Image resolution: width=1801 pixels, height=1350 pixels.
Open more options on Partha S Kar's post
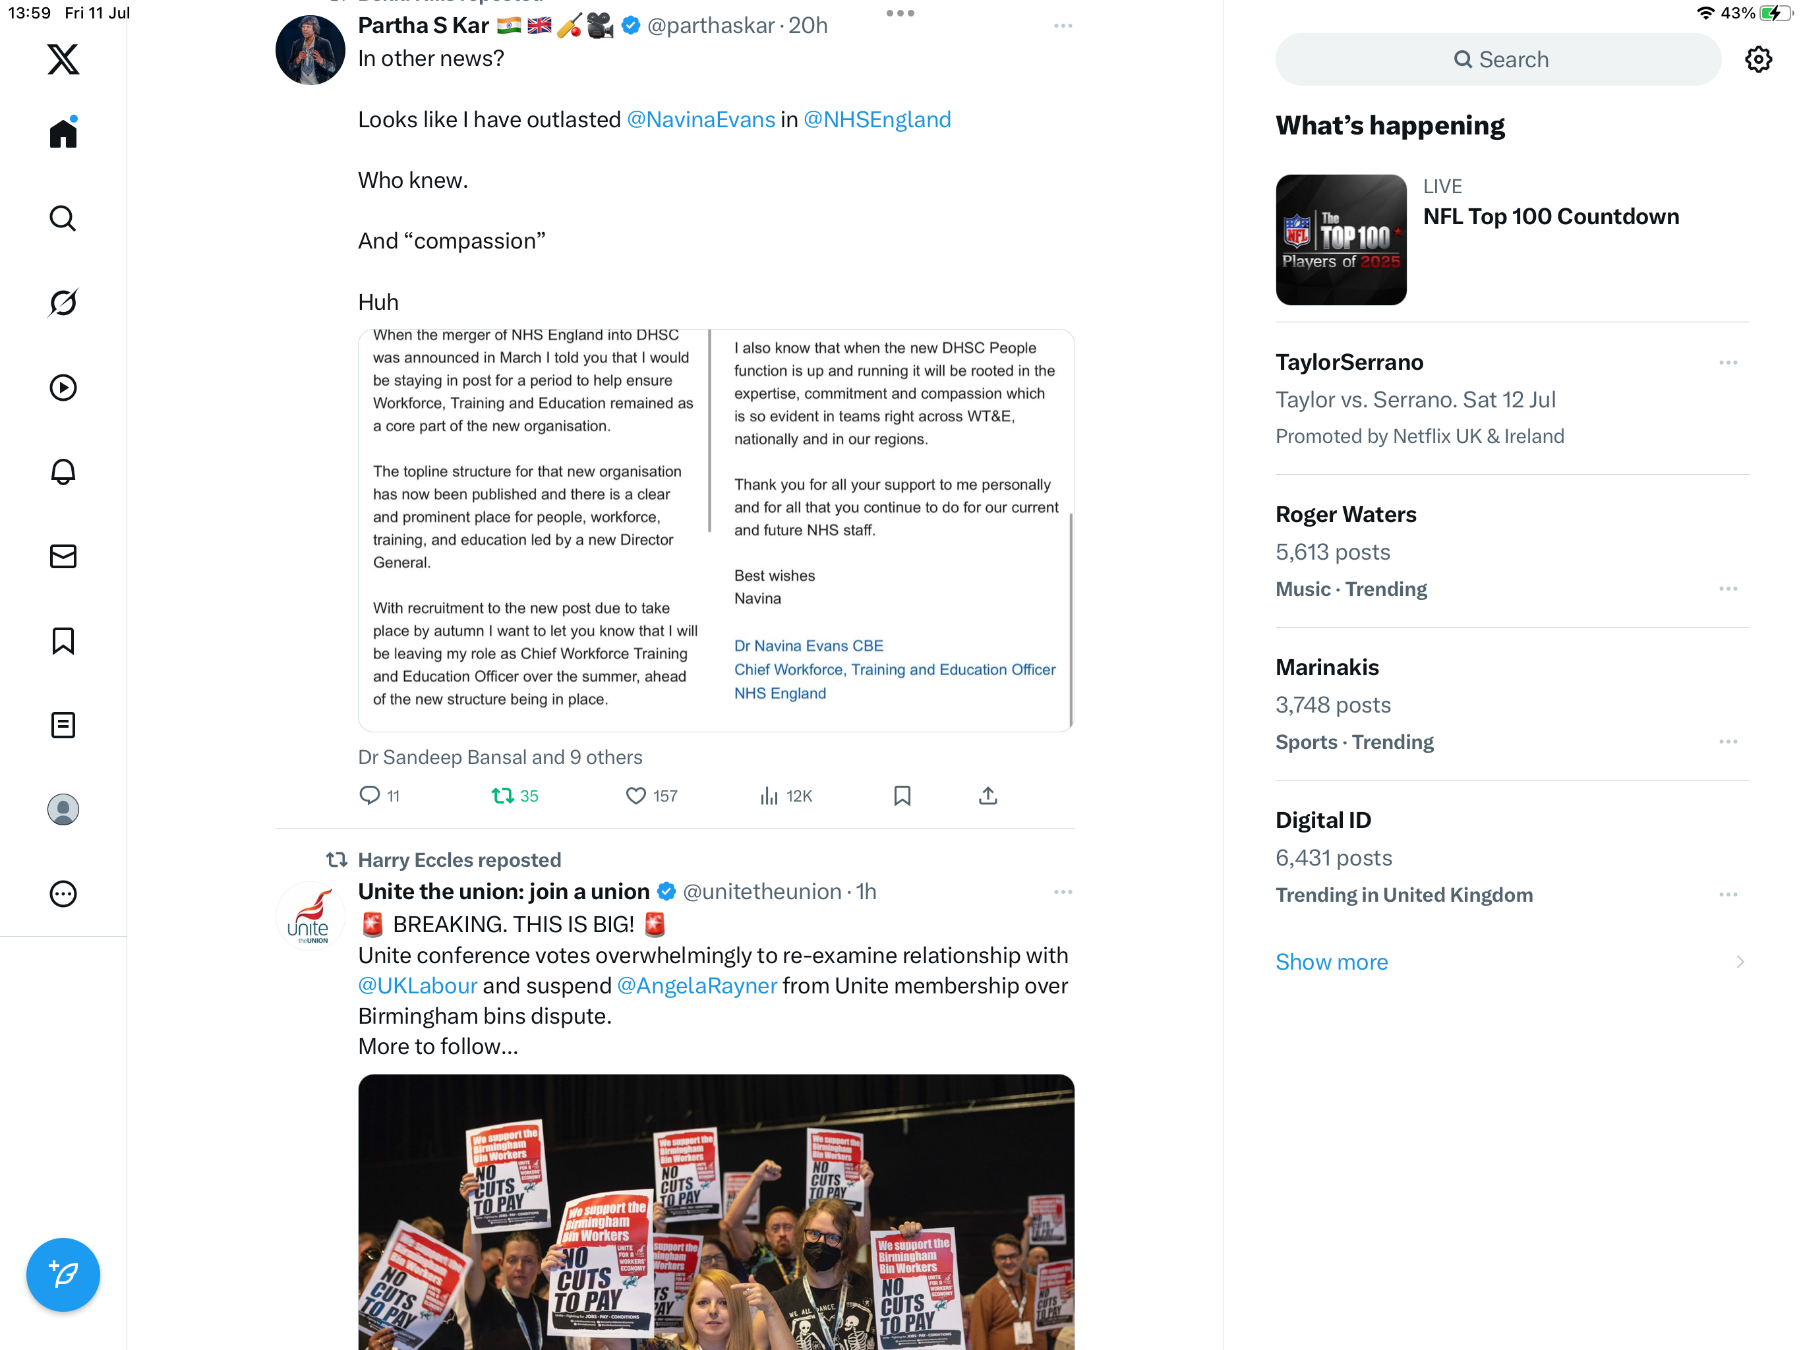[1063, 26]
